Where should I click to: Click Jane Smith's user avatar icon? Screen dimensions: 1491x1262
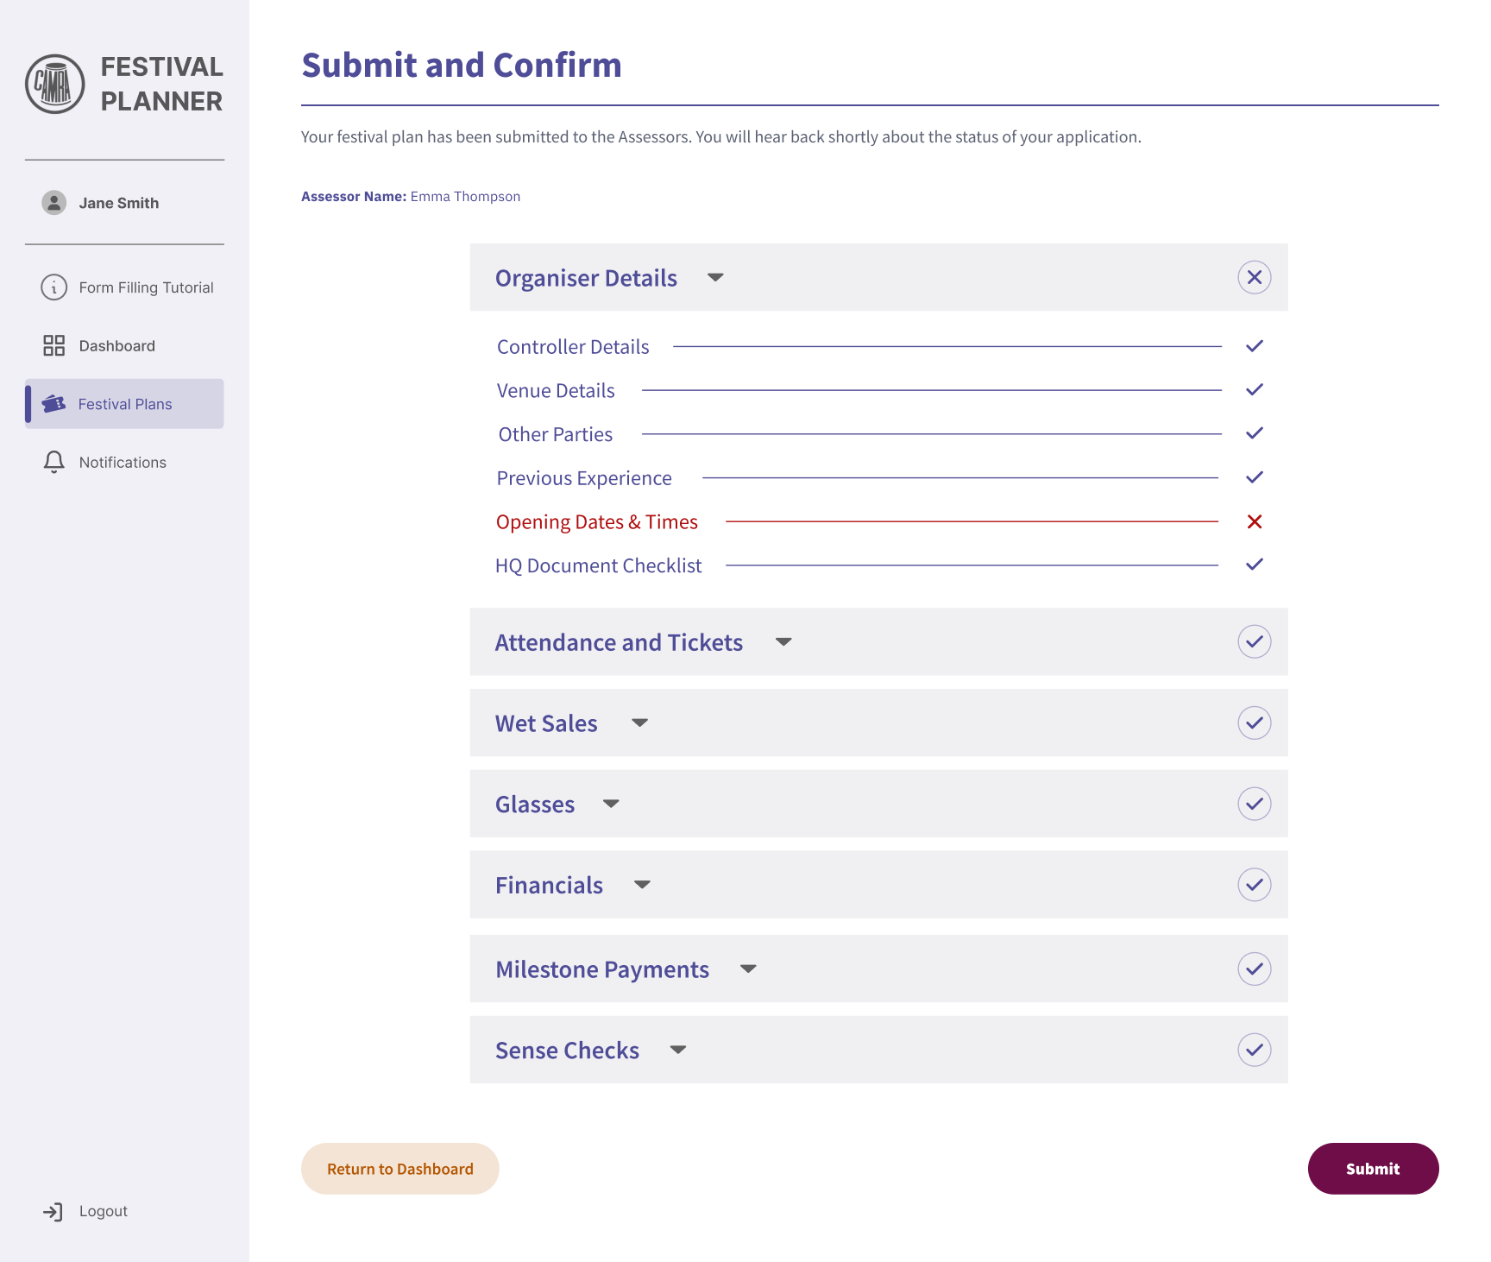pos(54,203)
